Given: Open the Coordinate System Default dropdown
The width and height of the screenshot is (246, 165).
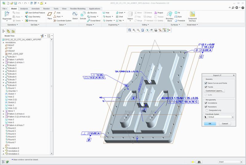Looking at the screenshot, I should click(x=233, y=117).
